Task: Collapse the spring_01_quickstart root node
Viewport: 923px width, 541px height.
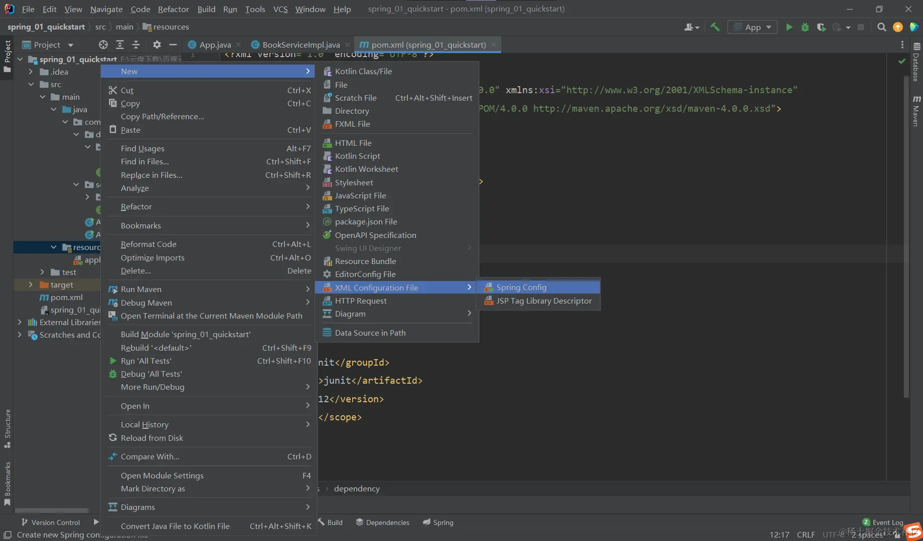Action: tap(20, 59)
